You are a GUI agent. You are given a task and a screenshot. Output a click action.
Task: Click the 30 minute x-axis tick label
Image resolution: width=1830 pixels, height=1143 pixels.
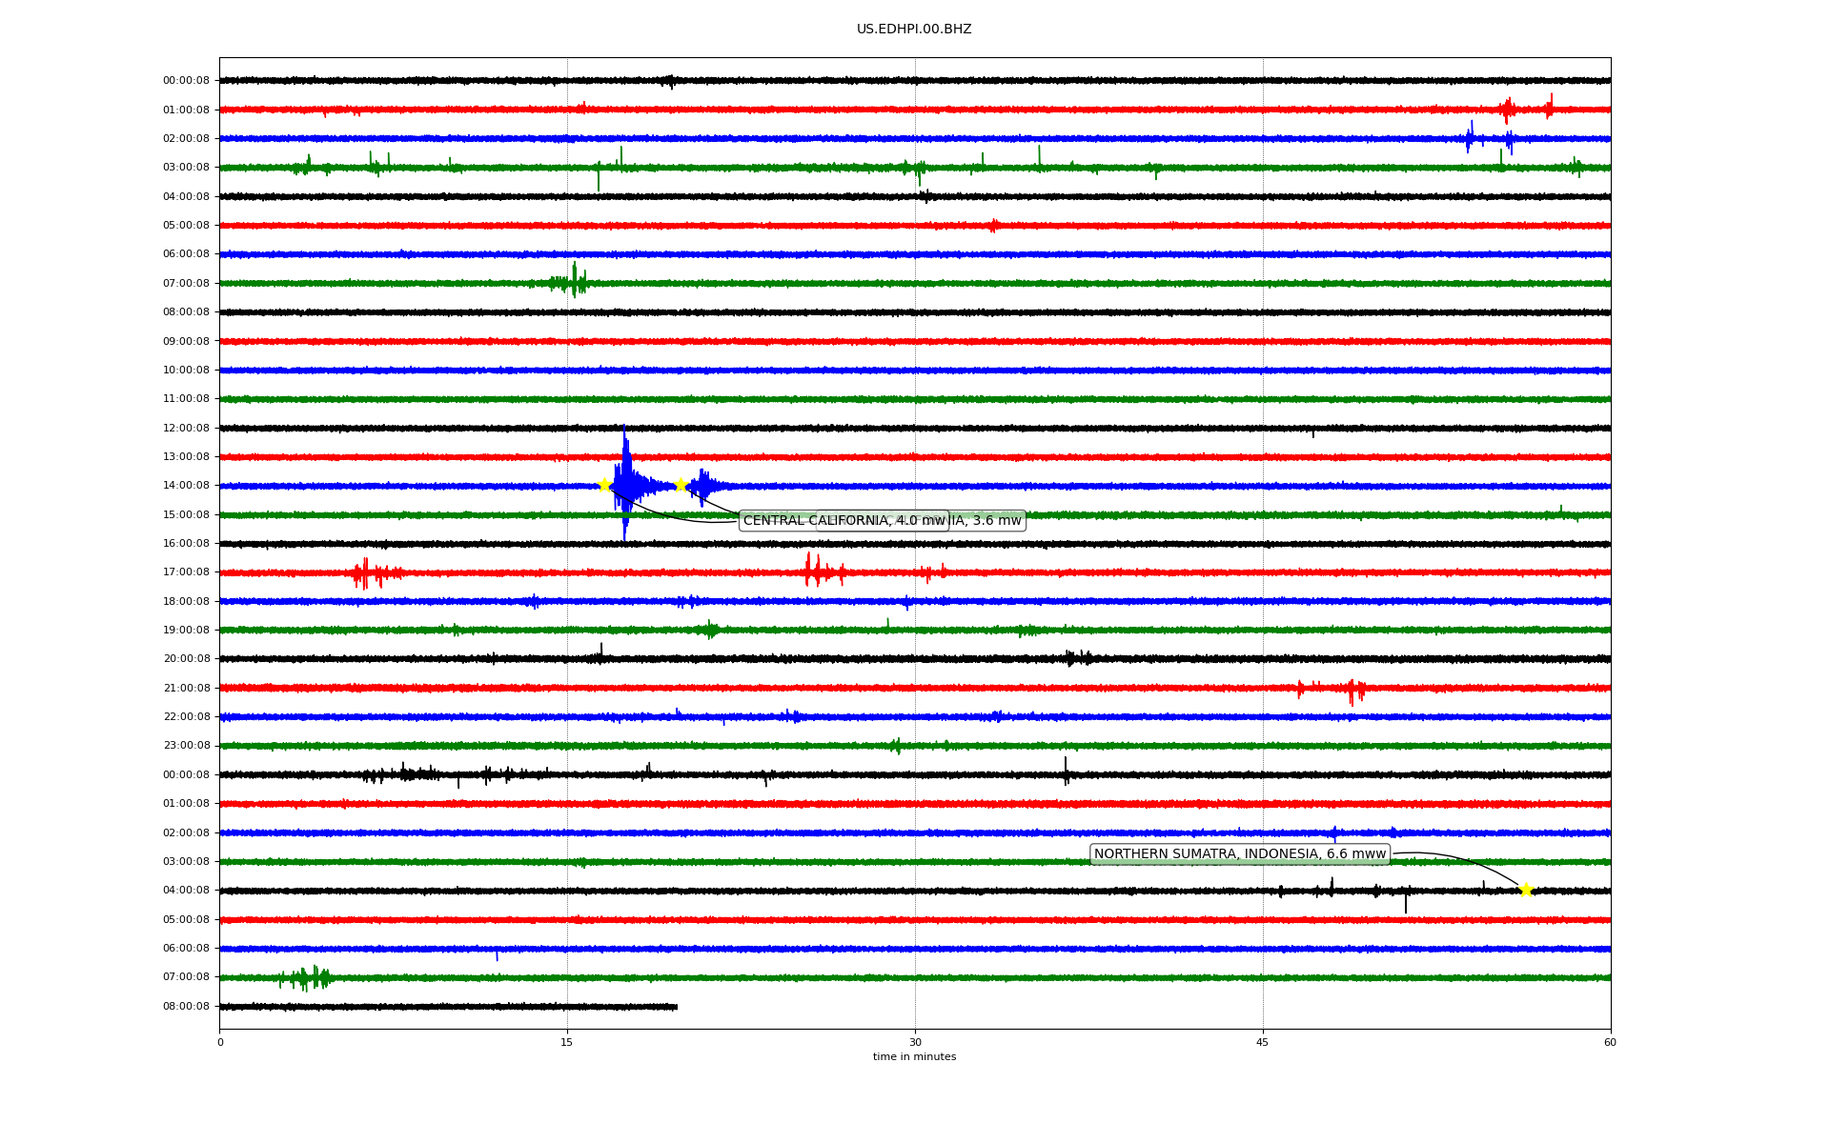915,1042
